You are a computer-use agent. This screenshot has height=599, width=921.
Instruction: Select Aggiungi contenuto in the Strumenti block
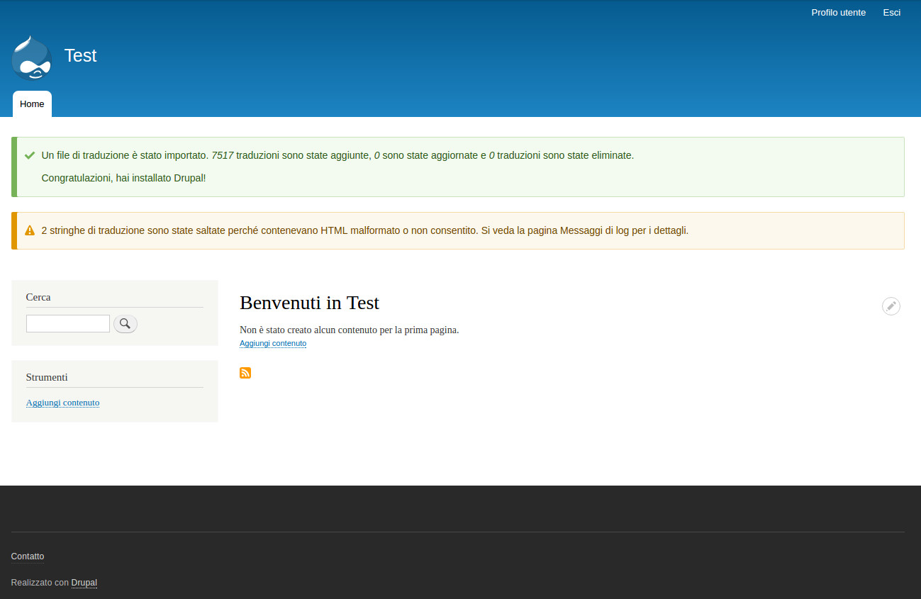62,402
